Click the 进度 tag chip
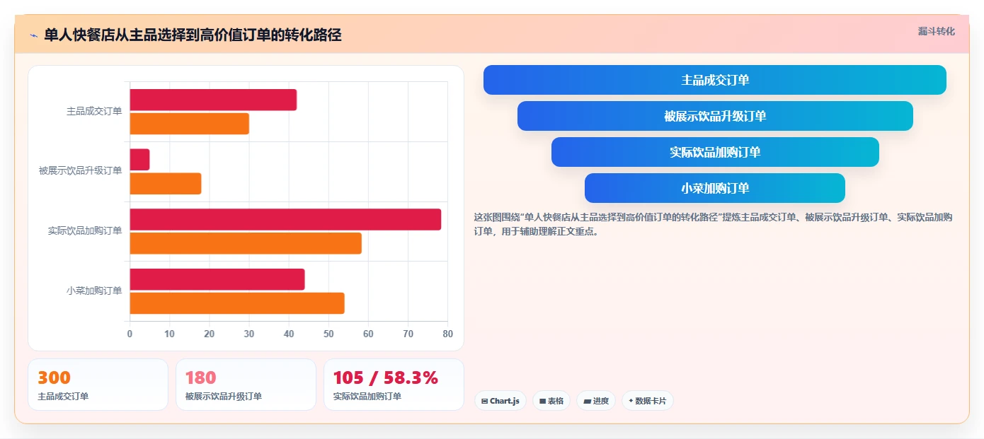 pyautogui.click(x=596, y=401)
